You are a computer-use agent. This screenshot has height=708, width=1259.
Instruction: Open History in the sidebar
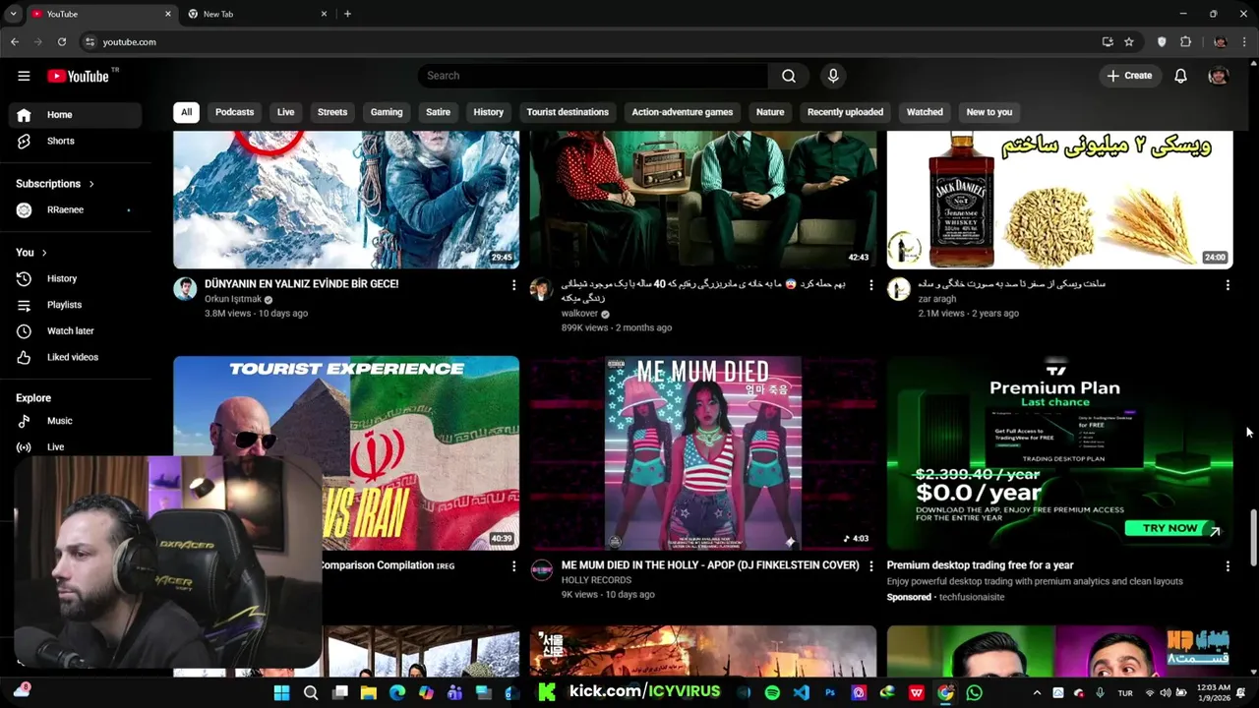pyautogui.click(x=76, y=278)
